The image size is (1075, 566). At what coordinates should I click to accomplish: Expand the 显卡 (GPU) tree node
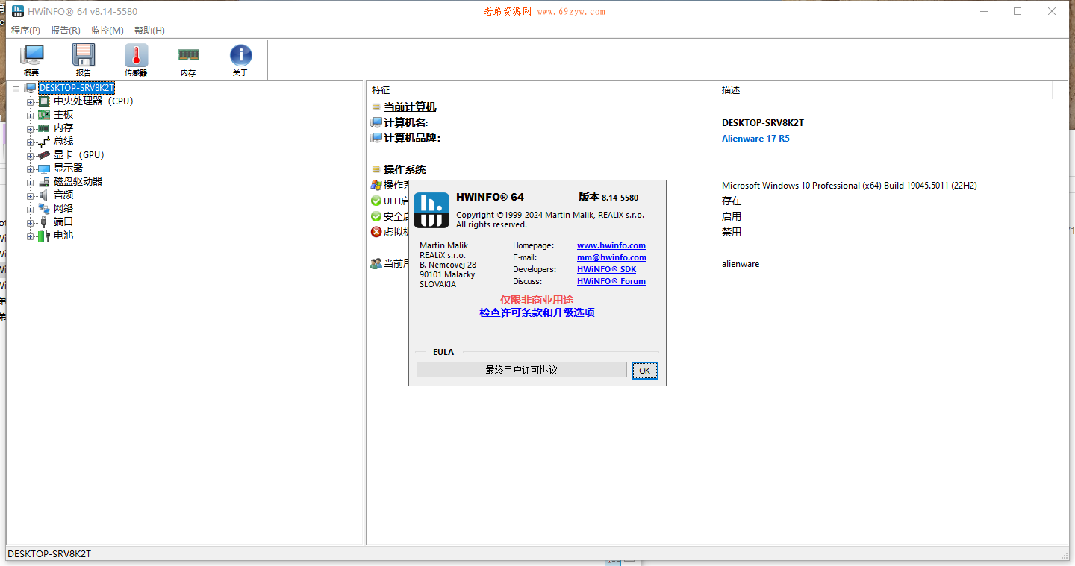(31, 156)
